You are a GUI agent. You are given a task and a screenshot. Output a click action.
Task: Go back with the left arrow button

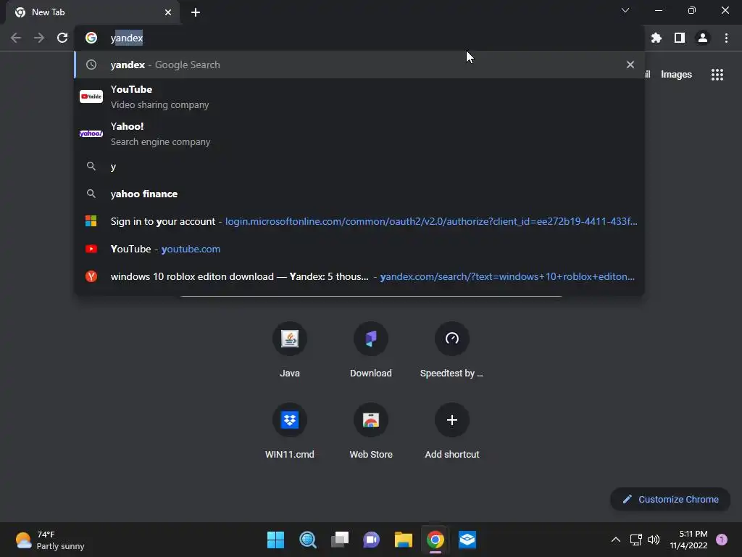[16, 38]
